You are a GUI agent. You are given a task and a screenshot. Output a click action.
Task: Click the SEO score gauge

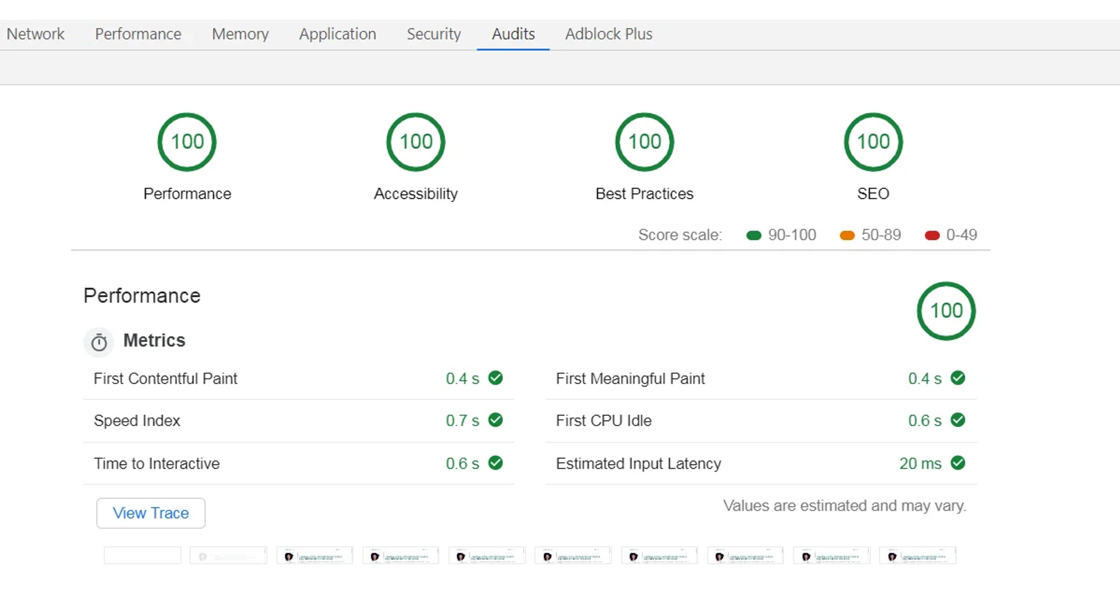click(873, 142)
